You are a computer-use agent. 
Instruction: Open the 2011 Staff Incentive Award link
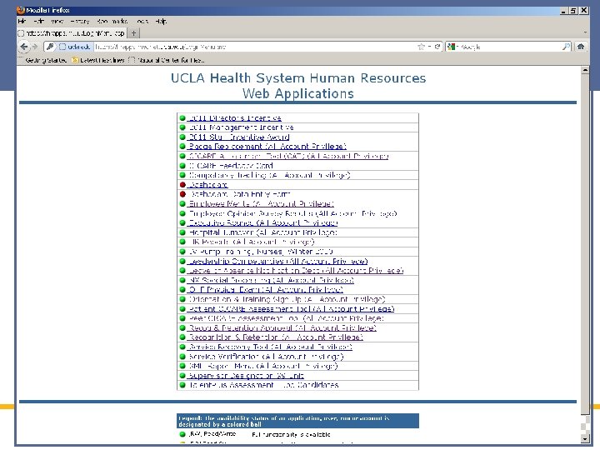point(238,137)
